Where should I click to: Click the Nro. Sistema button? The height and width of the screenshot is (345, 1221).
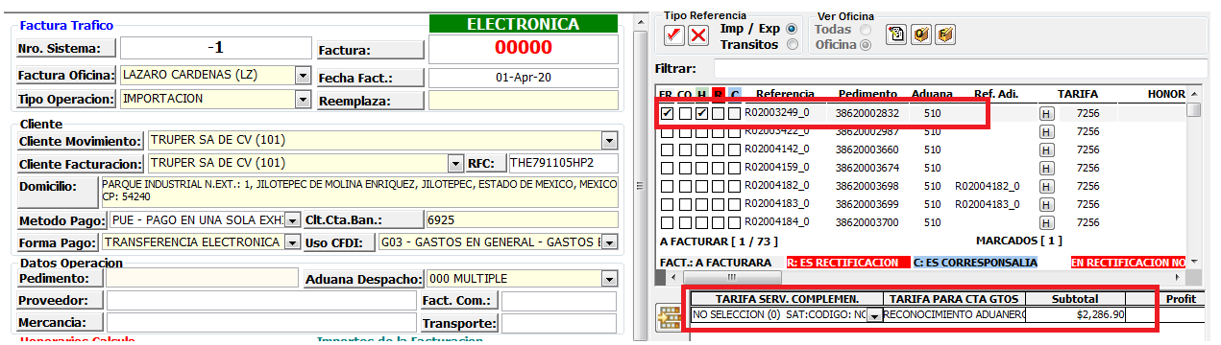click(x=65, y=48)
